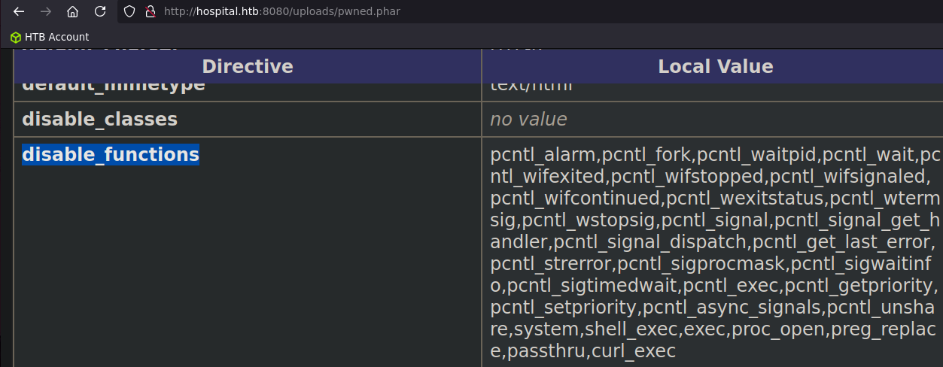Click the pcntl_setpriority text line
The image size is (943, 367).
coord(713,307)
